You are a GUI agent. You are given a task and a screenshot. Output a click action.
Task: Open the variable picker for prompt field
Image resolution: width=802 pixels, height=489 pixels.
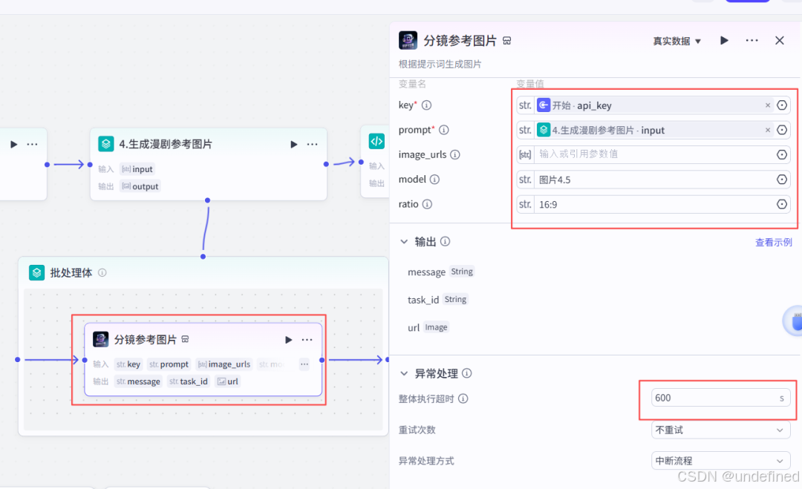pyautogui.click(x=781, y=130)
